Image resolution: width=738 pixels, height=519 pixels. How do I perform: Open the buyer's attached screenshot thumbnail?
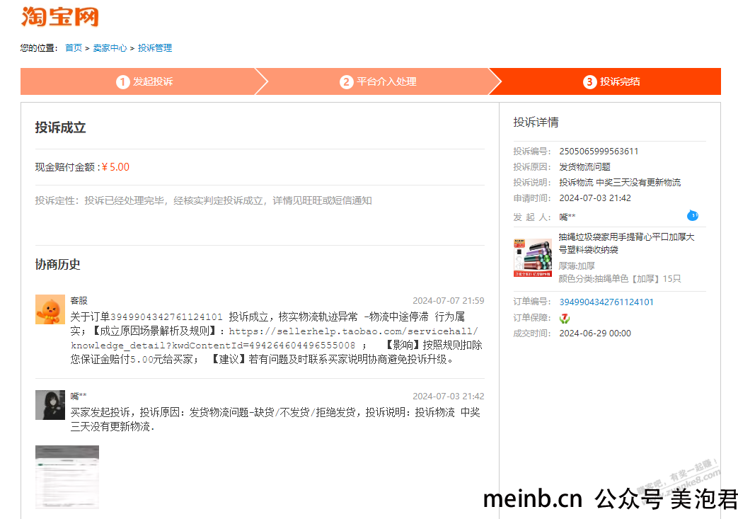point(67,477)
